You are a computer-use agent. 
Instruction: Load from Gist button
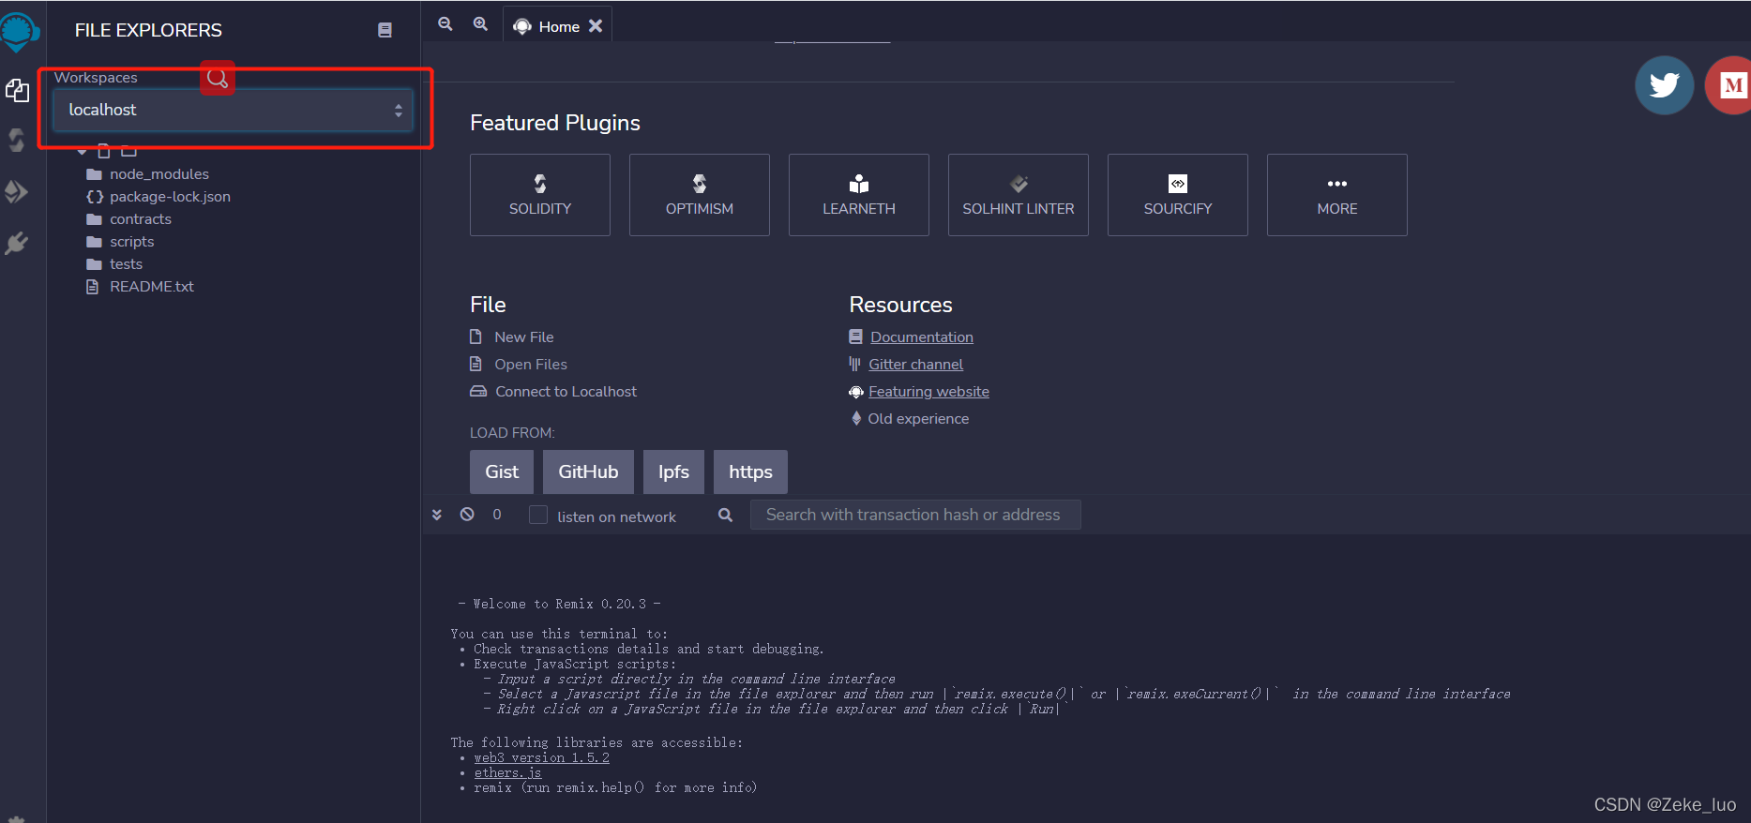tap(502, 472)
